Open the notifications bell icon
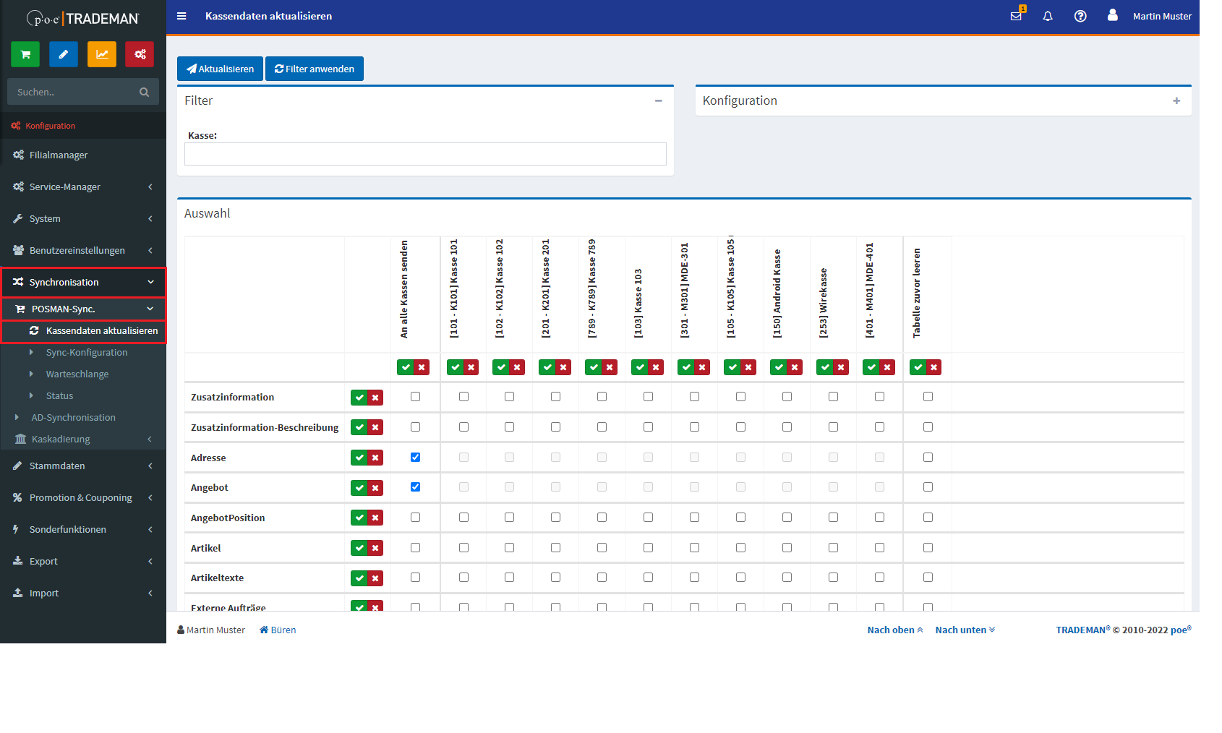The height and width of the screenshot is (733, 1222). pyautogui.click(x=1048, y=16)
